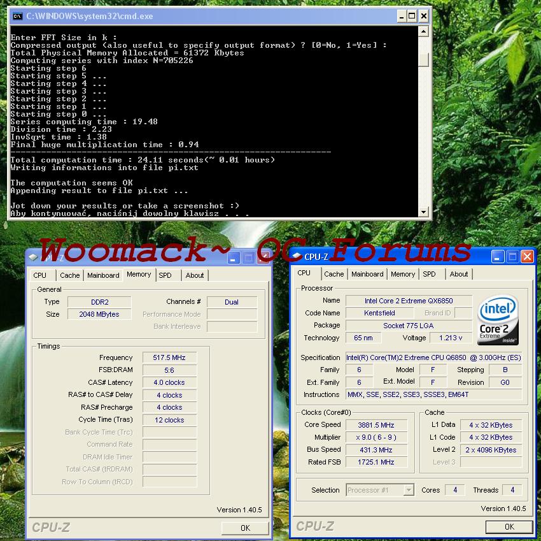Click the RAS# to CAS# Delay value
Viewport: 541px width, 541px height.
tap(169, 395)
